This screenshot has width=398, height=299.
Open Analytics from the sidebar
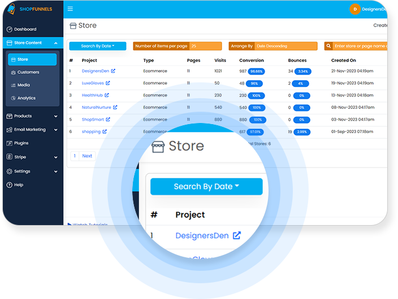coord(26,98)
